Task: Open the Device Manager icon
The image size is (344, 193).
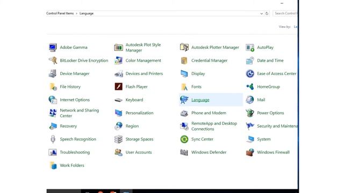Action: tap(53, 73)
